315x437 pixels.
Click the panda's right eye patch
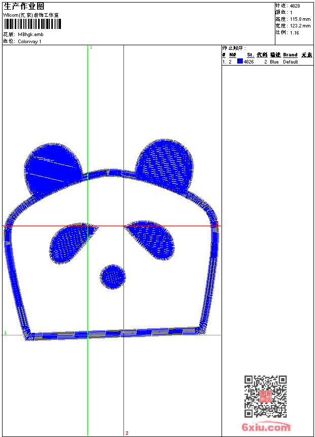(x=151, y=240)
